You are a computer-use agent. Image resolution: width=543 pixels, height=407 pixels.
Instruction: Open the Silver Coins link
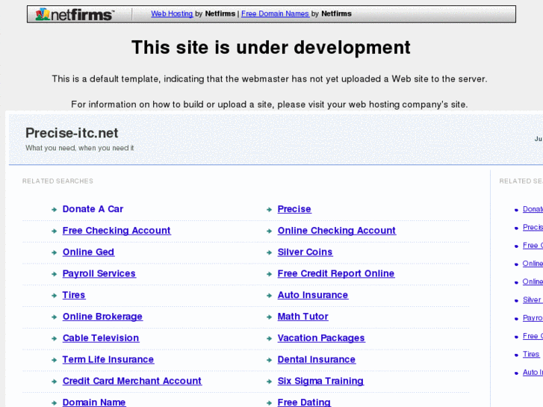(x=305, y=252)
